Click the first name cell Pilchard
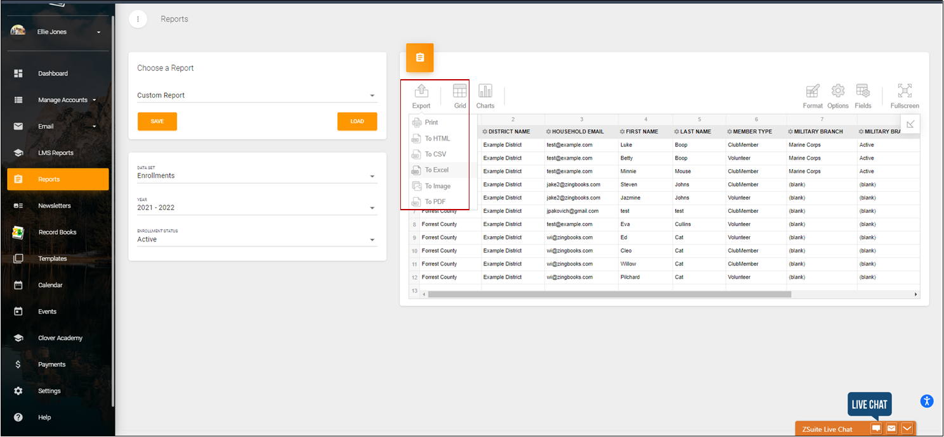 pos(645,277)
